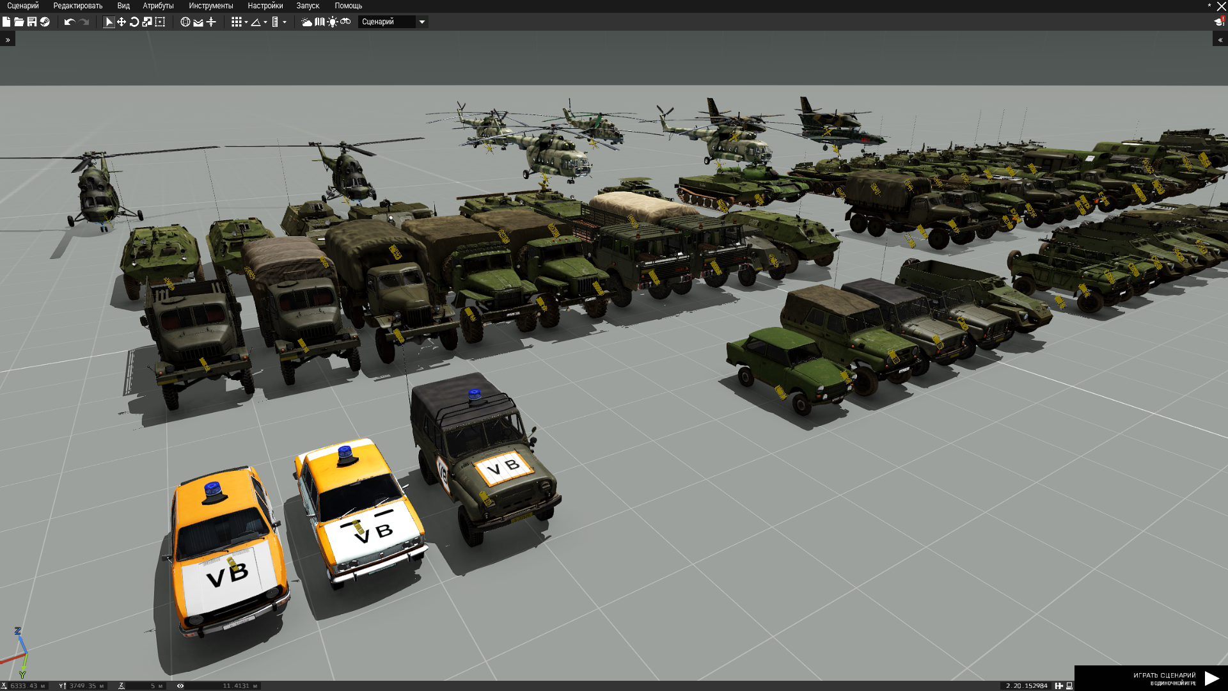Open the Инструменты menu
This screenshot has height=691, width=1228.
(x=211, y=6)
